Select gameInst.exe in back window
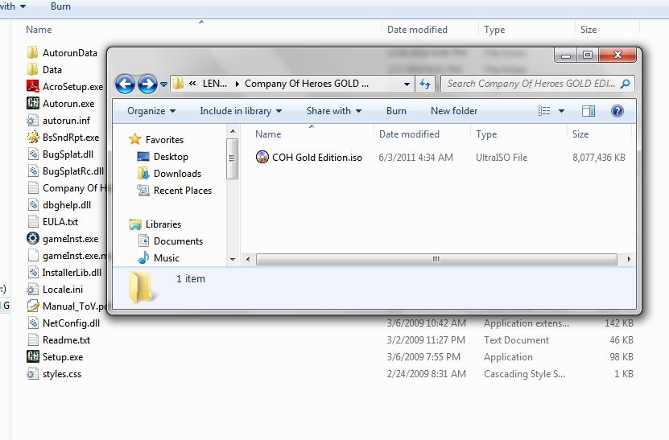The height and width of the screenshot is (440, 669). [x=63, y=239]
